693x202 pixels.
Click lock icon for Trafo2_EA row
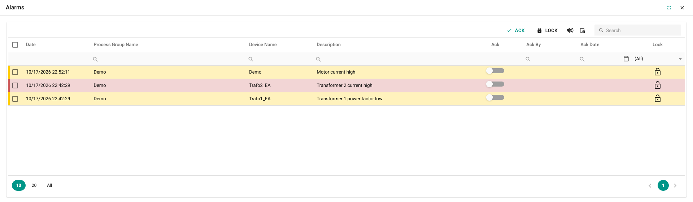point(658,85)
